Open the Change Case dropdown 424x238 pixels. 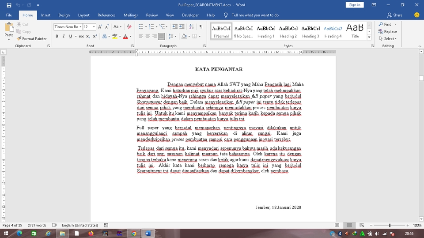[117, 27]
